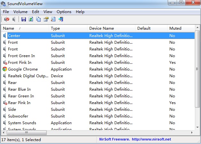Click the vertical scrollbar down arrow

[x=197, y=127]
